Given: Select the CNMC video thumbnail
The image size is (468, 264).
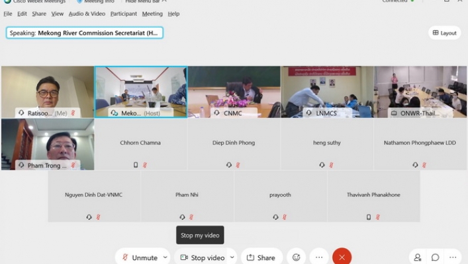Looking at the screenshot, I should (234, 92).
